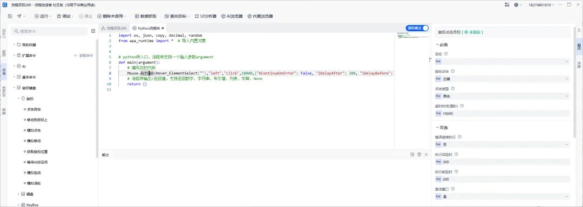Click the save icon in the top toolbar

tap(10, 16)
